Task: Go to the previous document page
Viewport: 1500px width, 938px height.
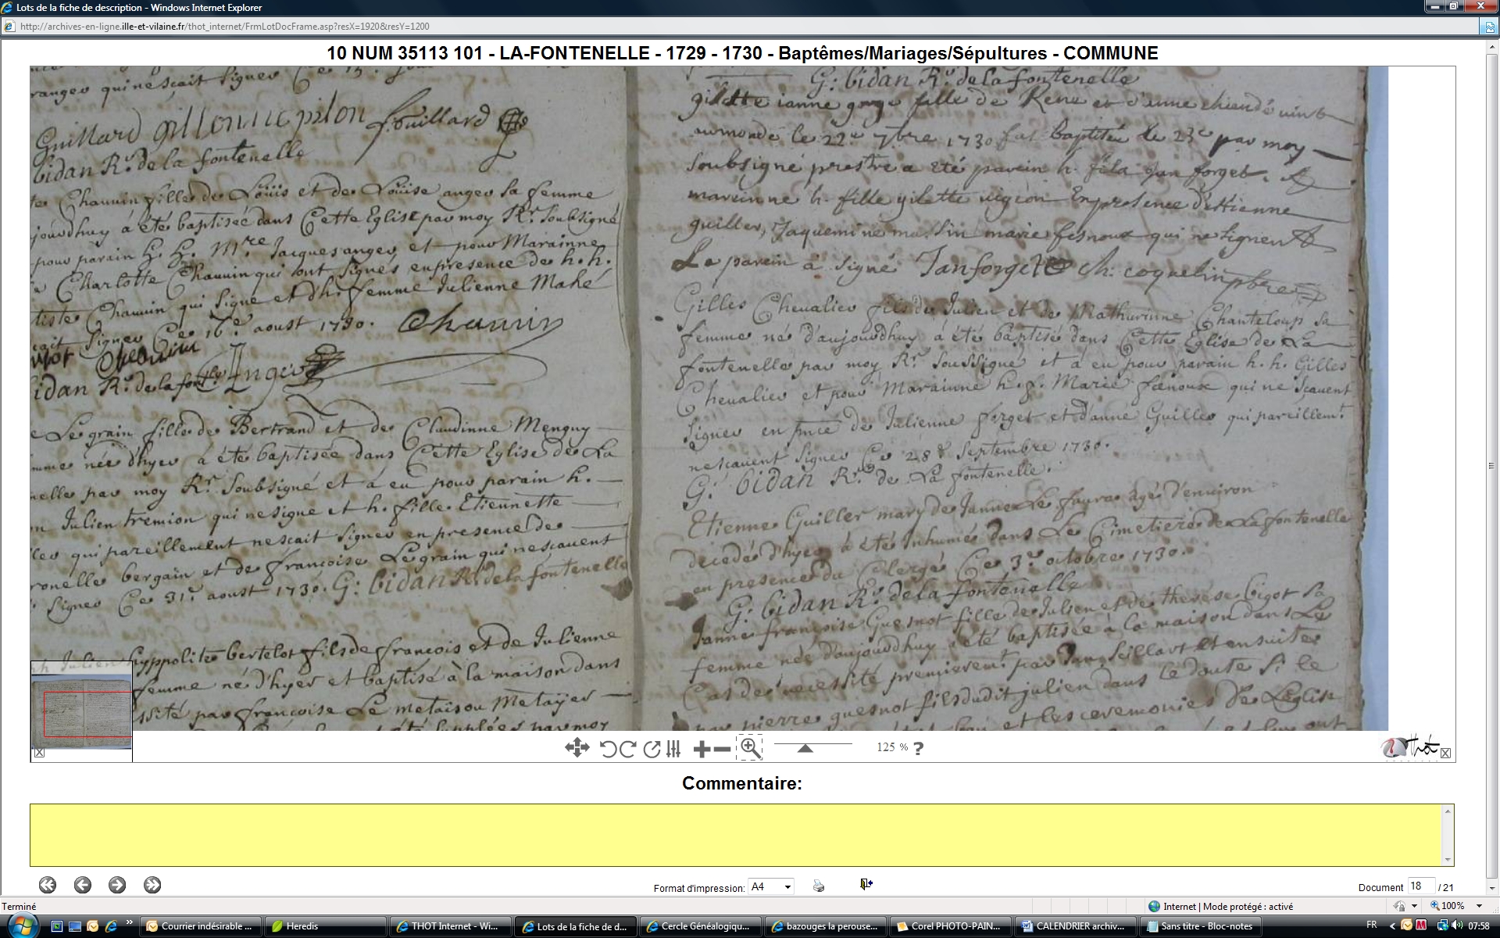Action: click(x=83, y=885)
